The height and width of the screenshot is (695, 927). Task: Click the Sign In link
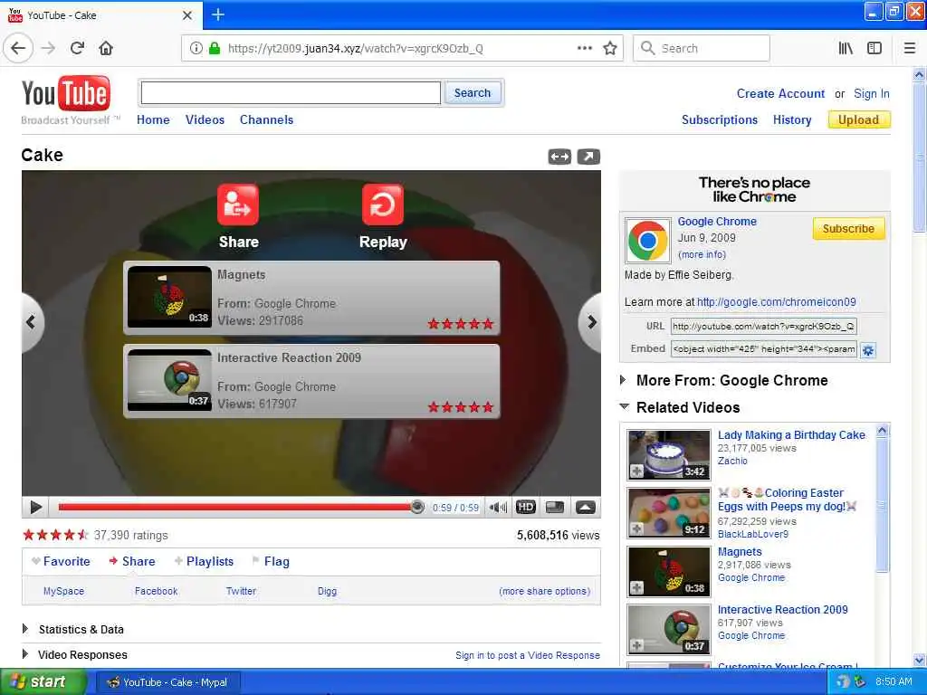(x=872, y=93)
